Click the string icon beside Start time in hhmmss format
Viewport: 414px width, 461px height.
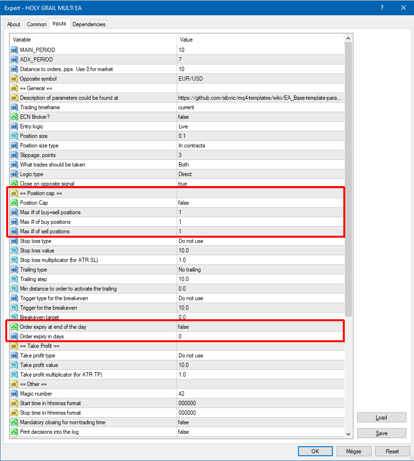tap(14, 403)
